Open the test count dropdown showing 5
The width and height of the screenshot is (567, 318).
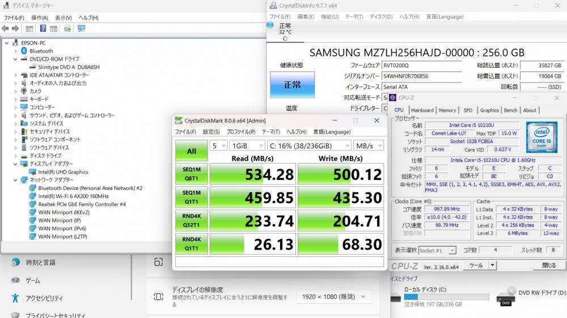(218, 146)
